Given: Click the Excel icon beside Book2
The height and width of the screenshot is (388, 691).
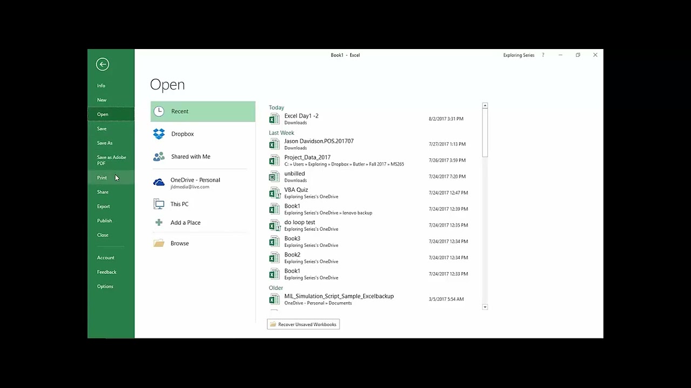Looking at the screenshot, I should point(275,257).
